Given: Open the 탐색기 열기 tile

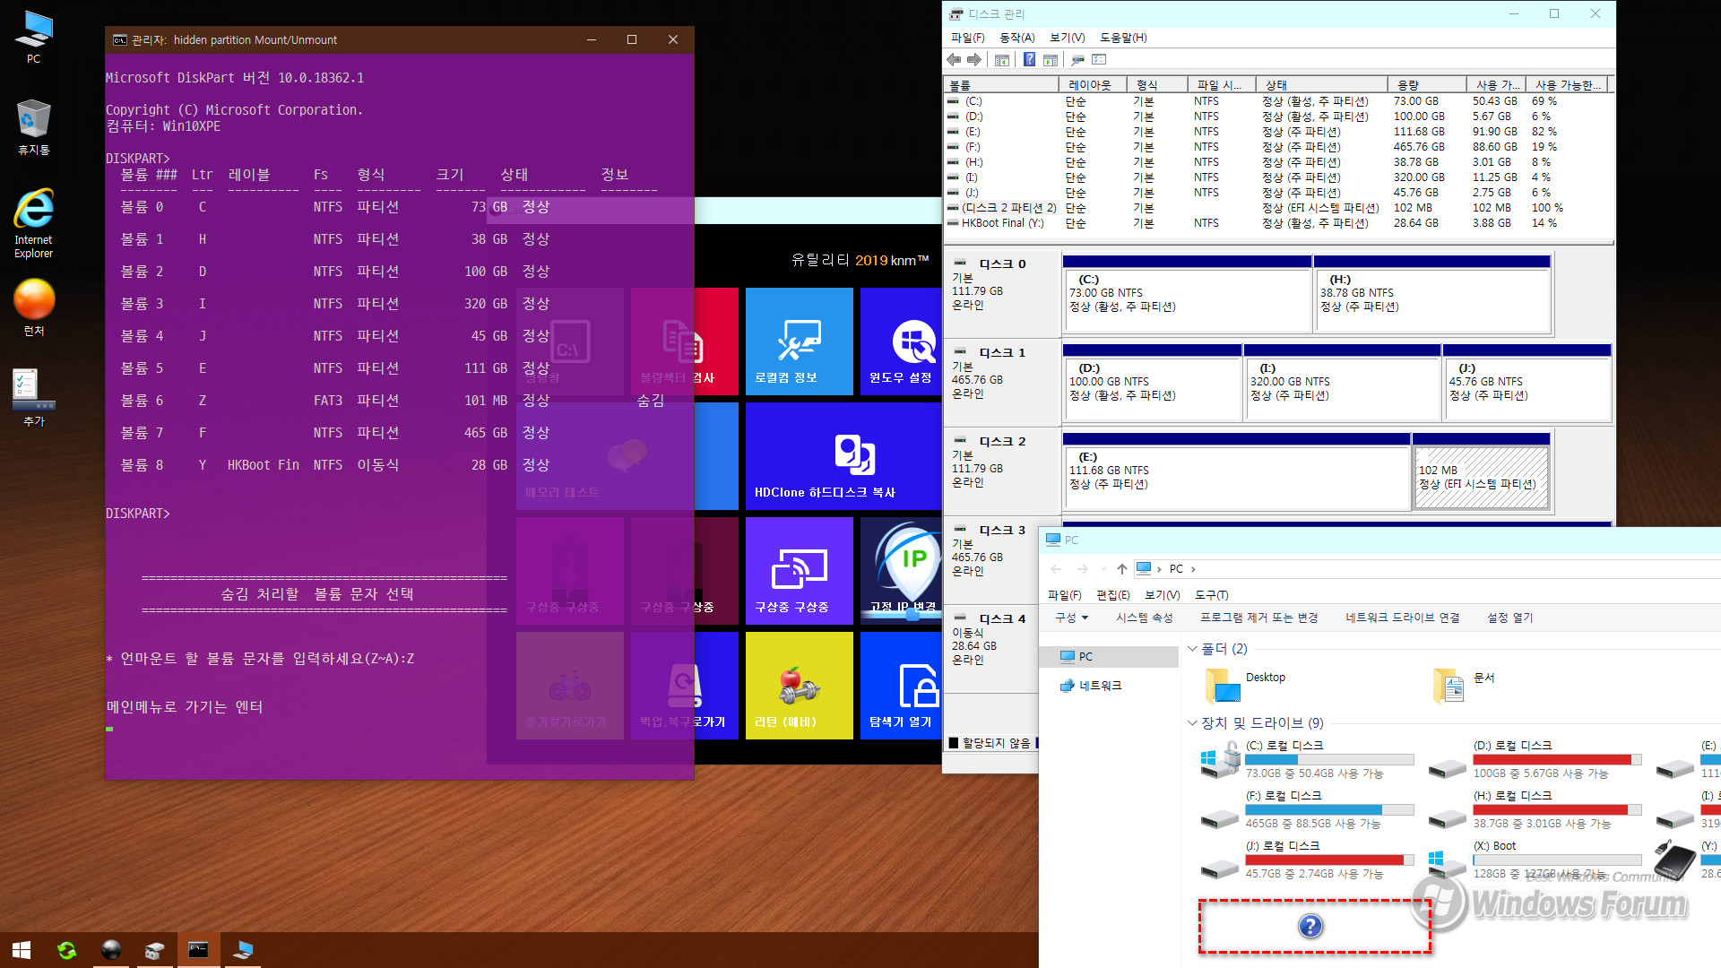Looking at the screenshot, I should pos(901,686).
